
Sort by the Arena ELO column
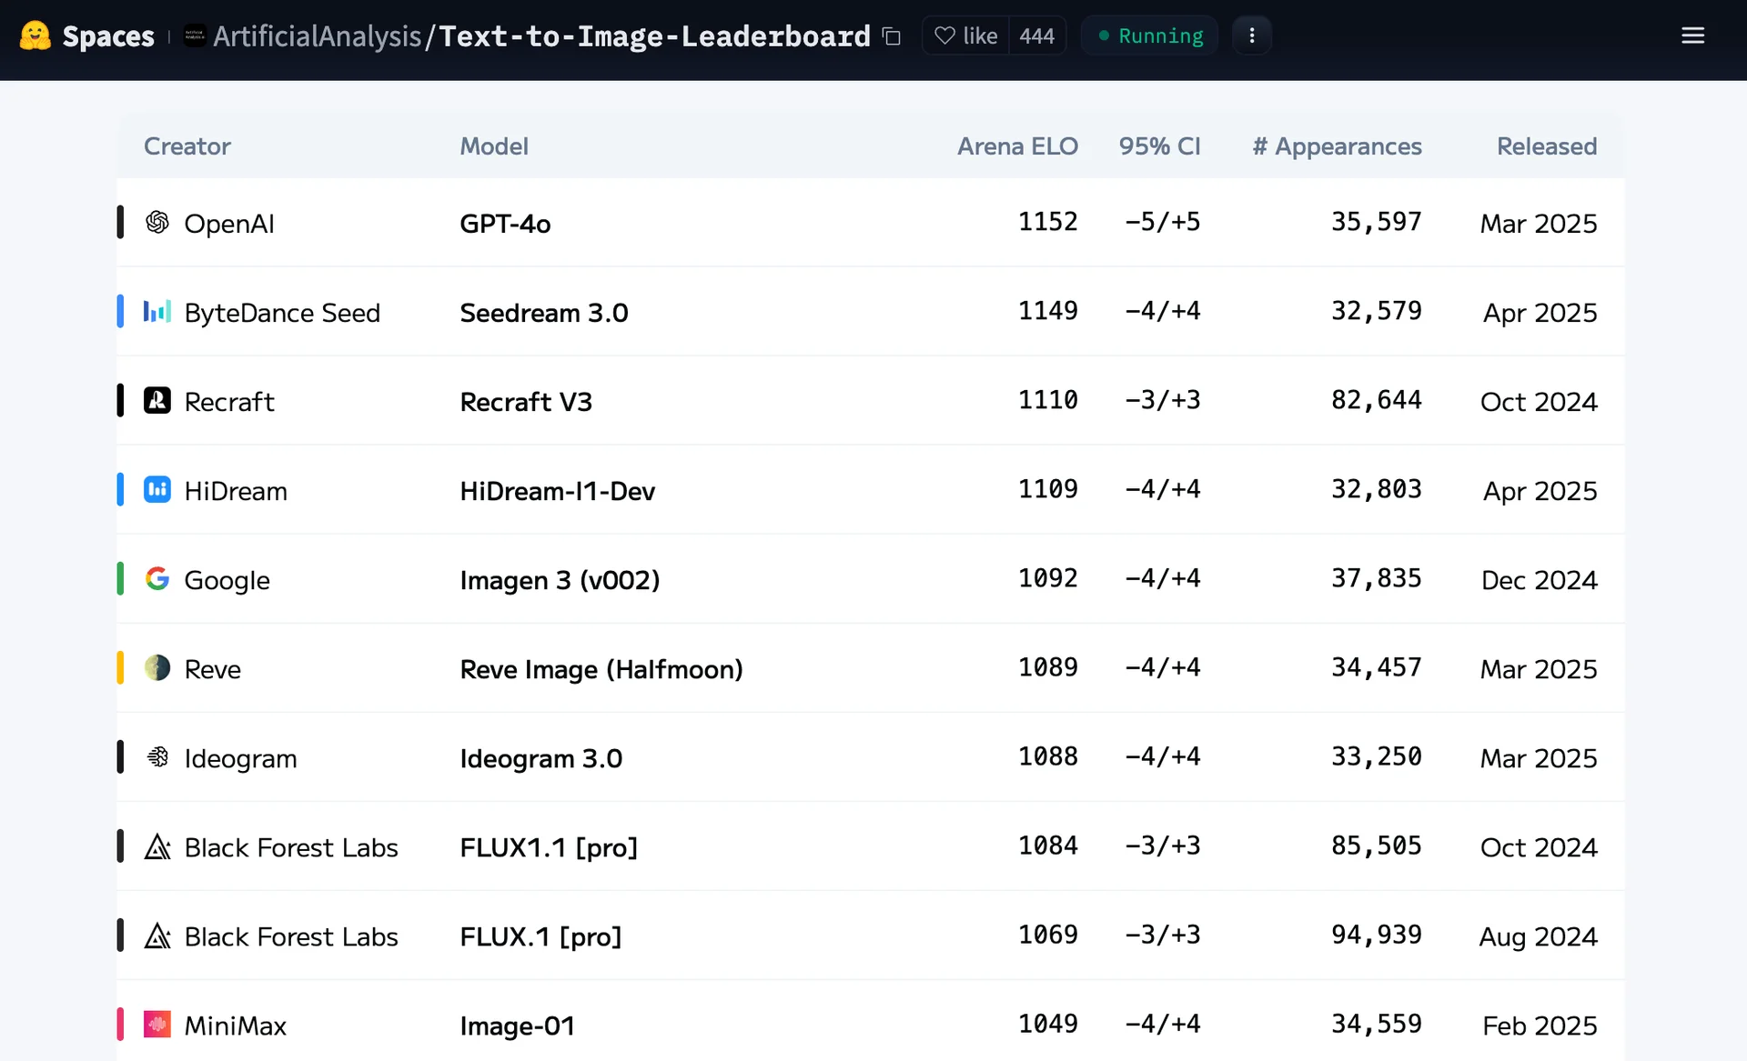1018,145
